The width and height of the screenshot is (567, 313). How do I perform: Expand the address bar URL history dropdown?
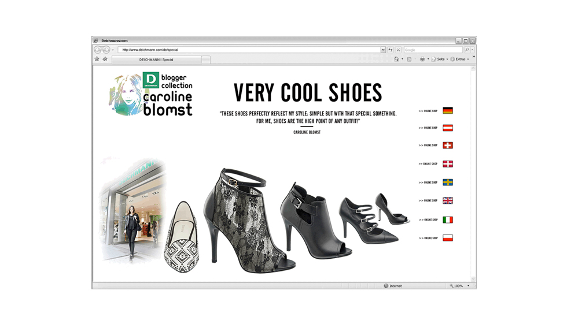[383, 50]
